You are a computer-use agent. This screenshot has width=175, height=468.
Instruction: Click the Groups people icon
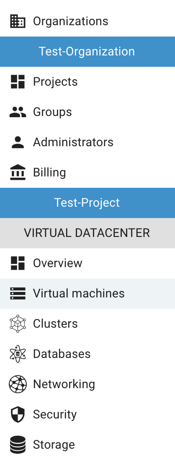point(18,112)
